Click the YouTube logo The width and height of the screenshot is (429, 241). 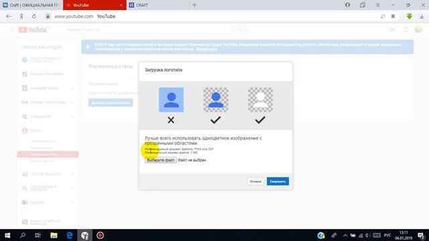(33, 29)
